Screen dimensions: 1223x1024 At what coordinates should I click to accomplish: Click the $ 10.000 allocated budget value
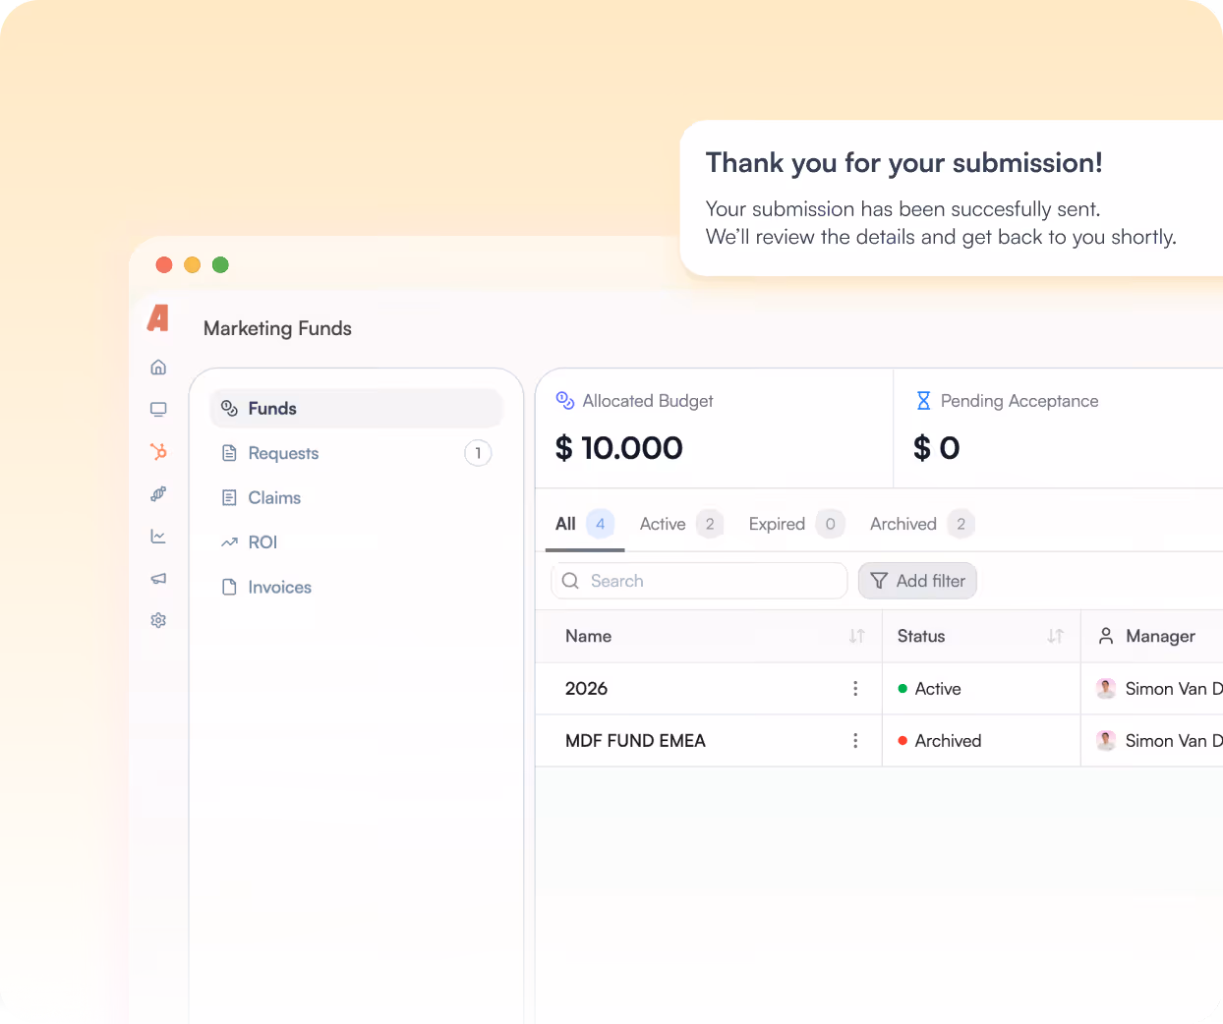point(619,448)
